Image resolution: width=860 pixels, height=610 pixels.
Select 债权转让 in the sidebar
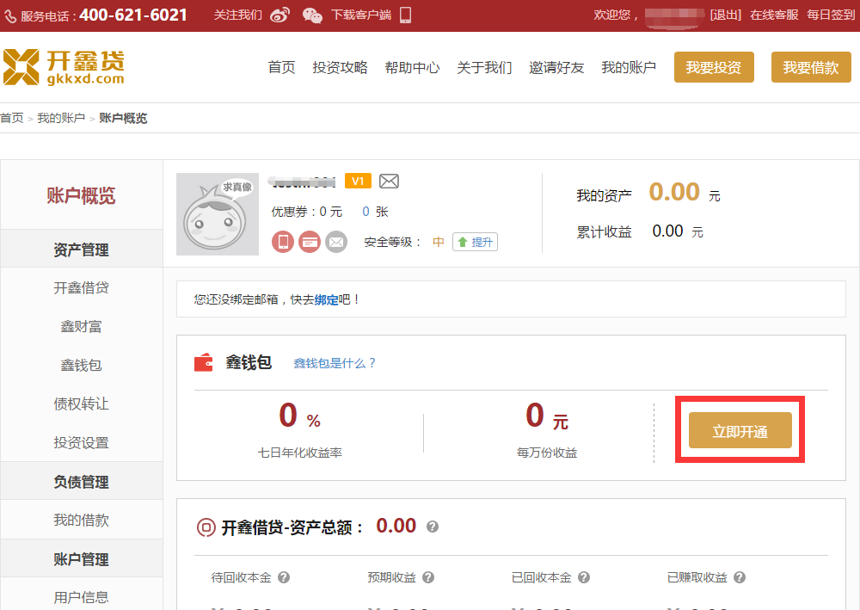pos(81,404)
